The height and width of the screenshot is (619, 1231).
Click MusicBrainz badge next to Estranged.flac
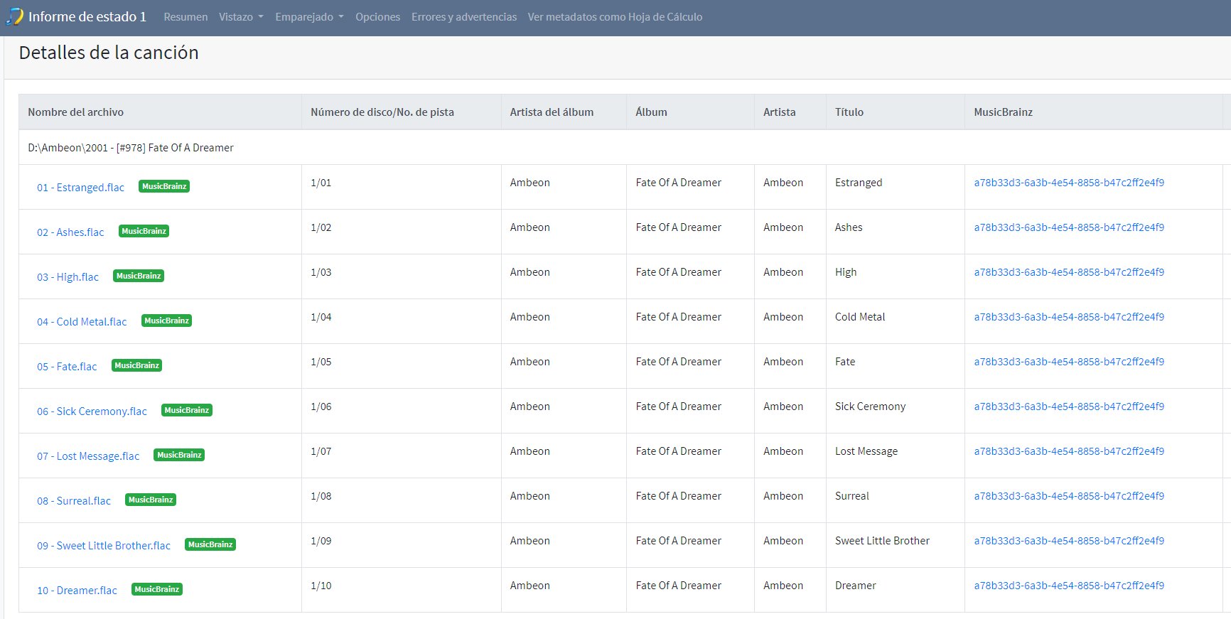pos(164,186)
